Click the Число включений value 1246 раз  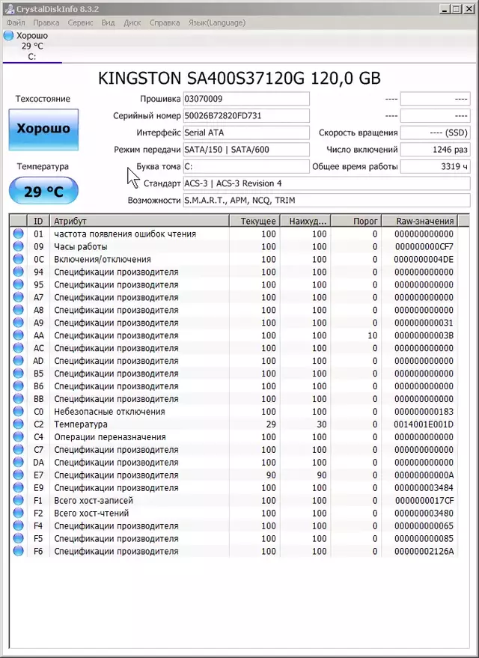tap(435, 150)
